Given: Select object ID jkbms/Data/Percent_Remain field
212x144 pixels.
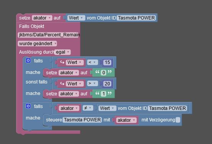Looking at the screenshot, I should 49,35.
